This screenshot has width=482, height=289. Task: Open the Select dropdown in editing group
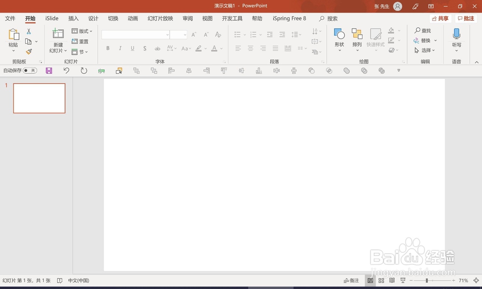tap(425, 50)
